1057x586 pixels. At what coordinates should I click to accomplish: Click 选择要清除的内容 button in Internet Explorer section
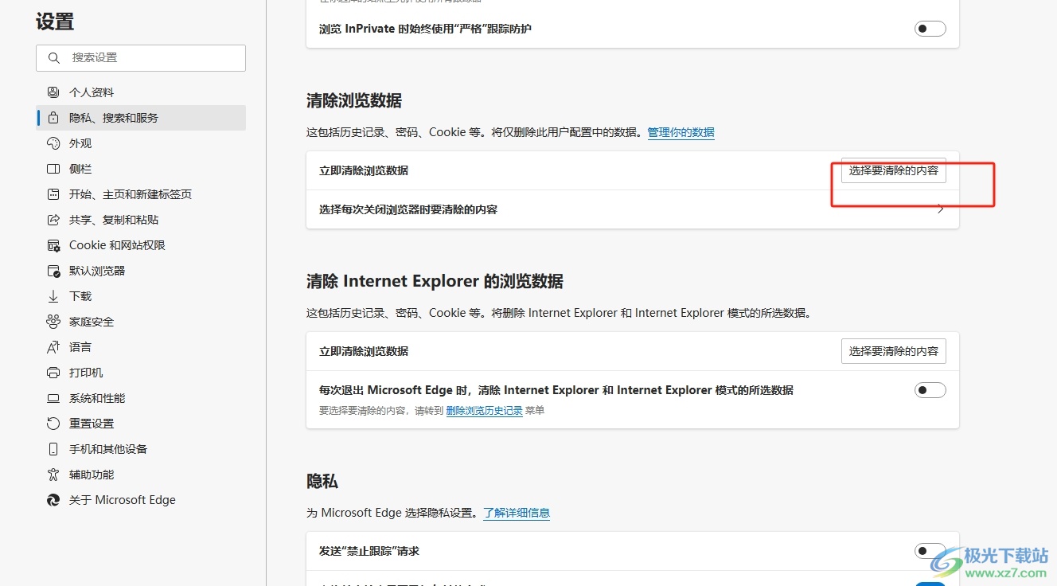tap(893, 351)
